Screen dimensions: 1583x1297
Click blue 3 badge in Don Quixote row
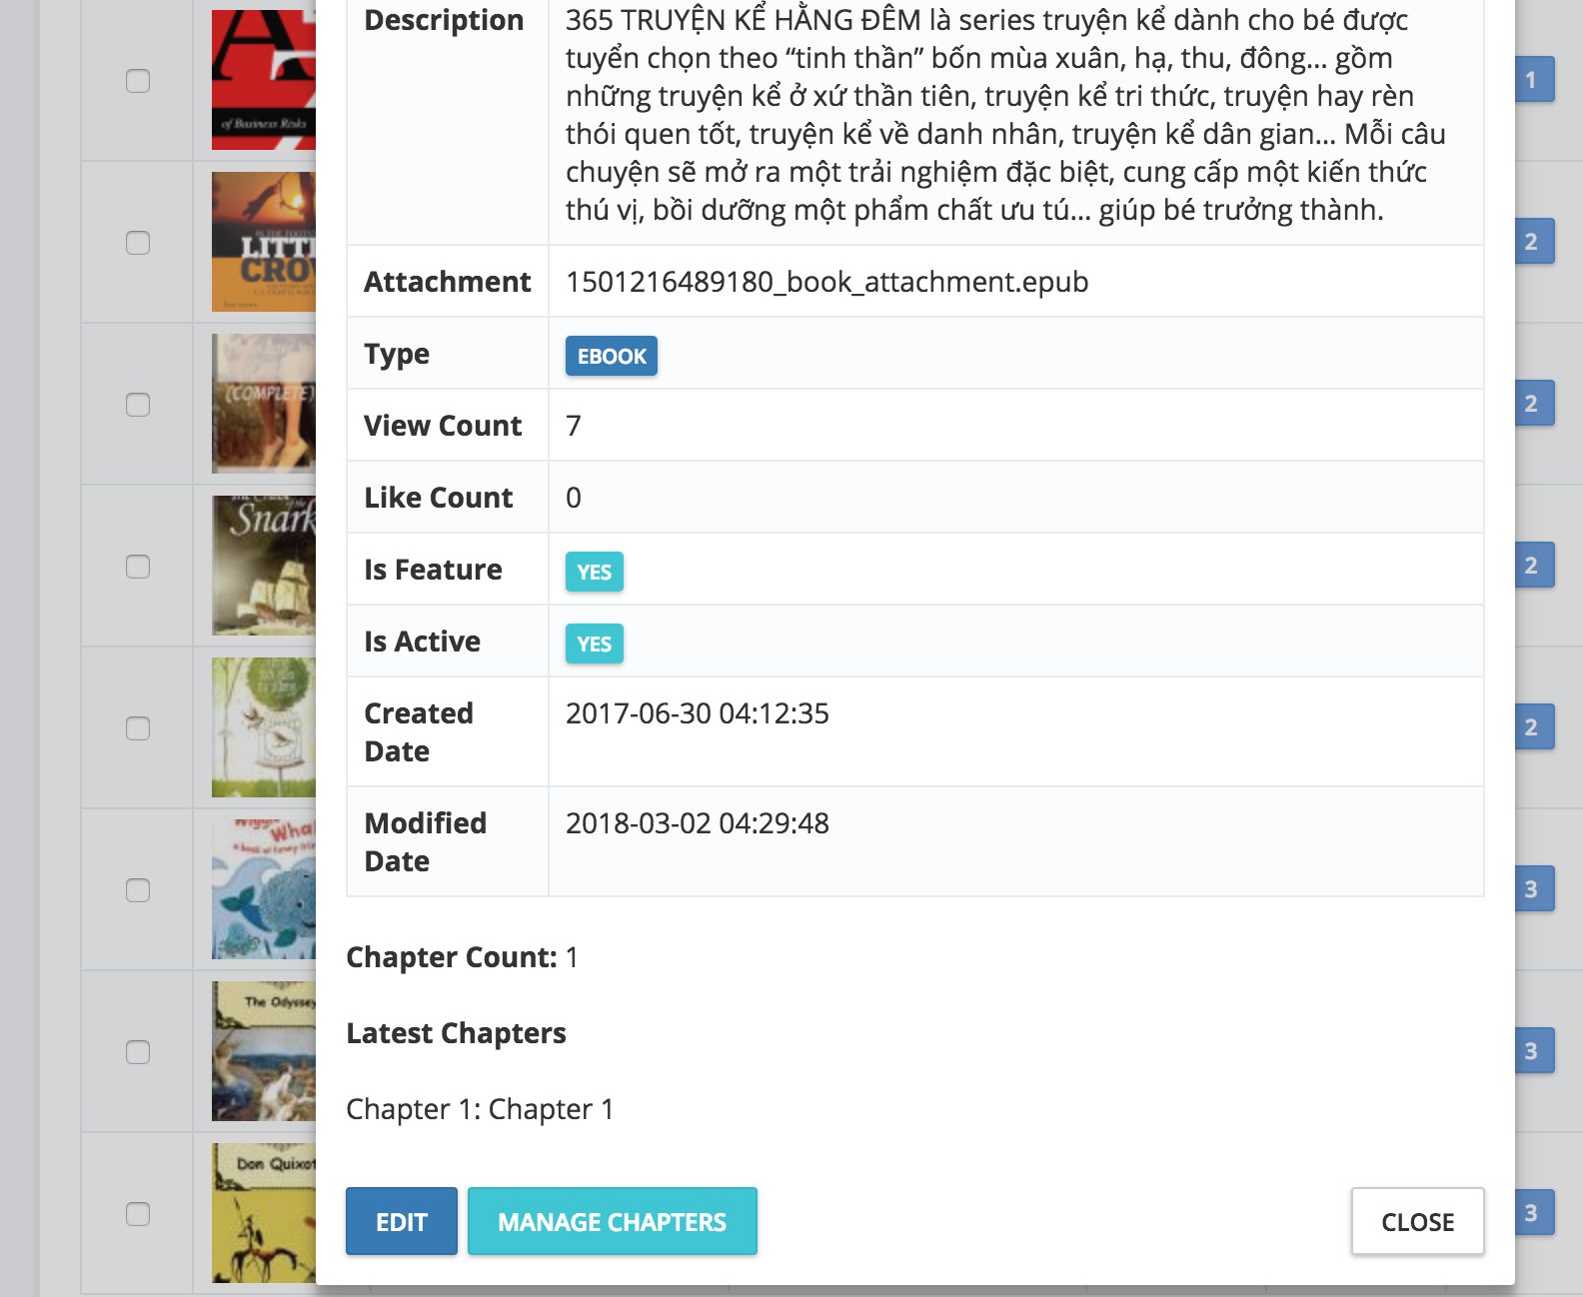point(1534,1213)
